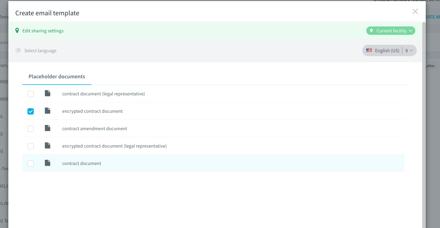Select the text contract document (legal representative)
Image resolution: width=440 pixels, height=228 pixels.
coord(103,94)
